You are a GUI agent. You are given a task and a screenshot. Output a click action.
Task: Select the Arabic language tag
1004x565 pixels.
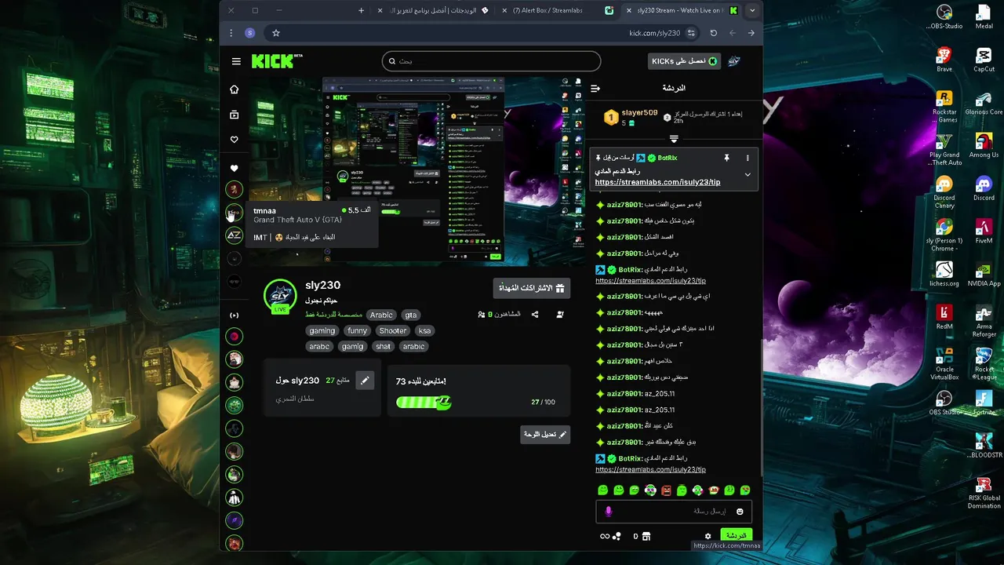point(381,315)
